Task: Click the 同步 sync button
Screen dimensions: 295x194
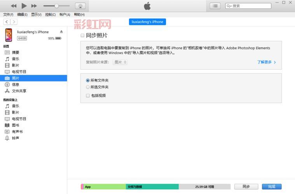Action: (x=246, y=187)
